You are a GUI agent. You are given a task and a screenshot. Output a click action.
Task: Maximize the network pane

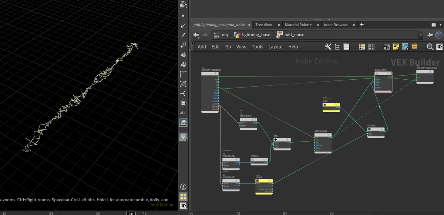click(x=434, y=25)
